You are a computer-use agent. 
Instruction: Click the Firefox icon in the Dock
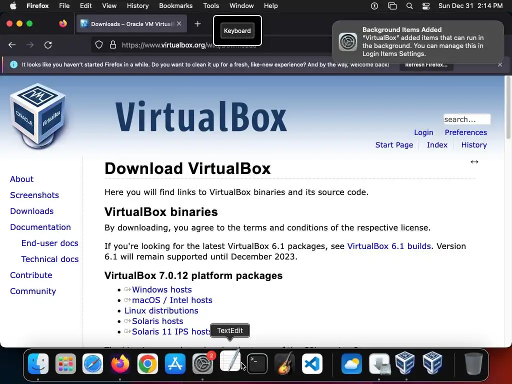(x=120, y=364)
